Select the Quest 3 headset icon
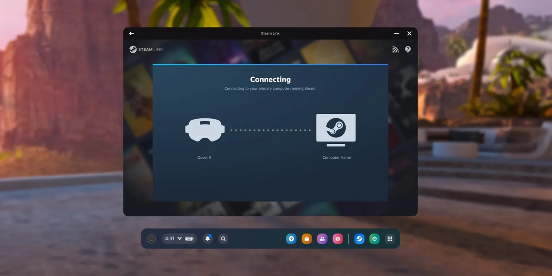The width and height of the screenshot is (552, 276). tap(205, 130)
